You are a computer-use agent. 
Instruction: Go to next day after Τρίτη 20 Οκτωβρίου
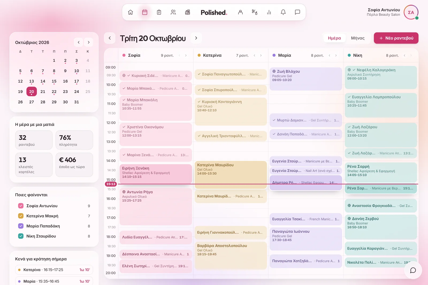[x=196, y=38]
